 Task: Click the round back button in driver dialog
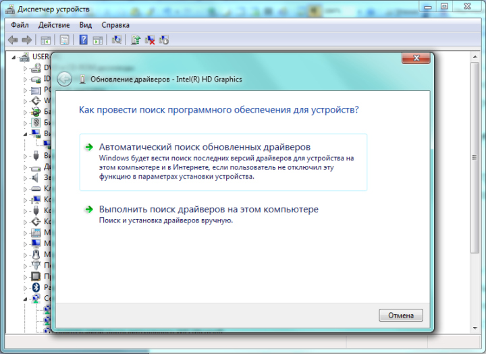[65, 80]
